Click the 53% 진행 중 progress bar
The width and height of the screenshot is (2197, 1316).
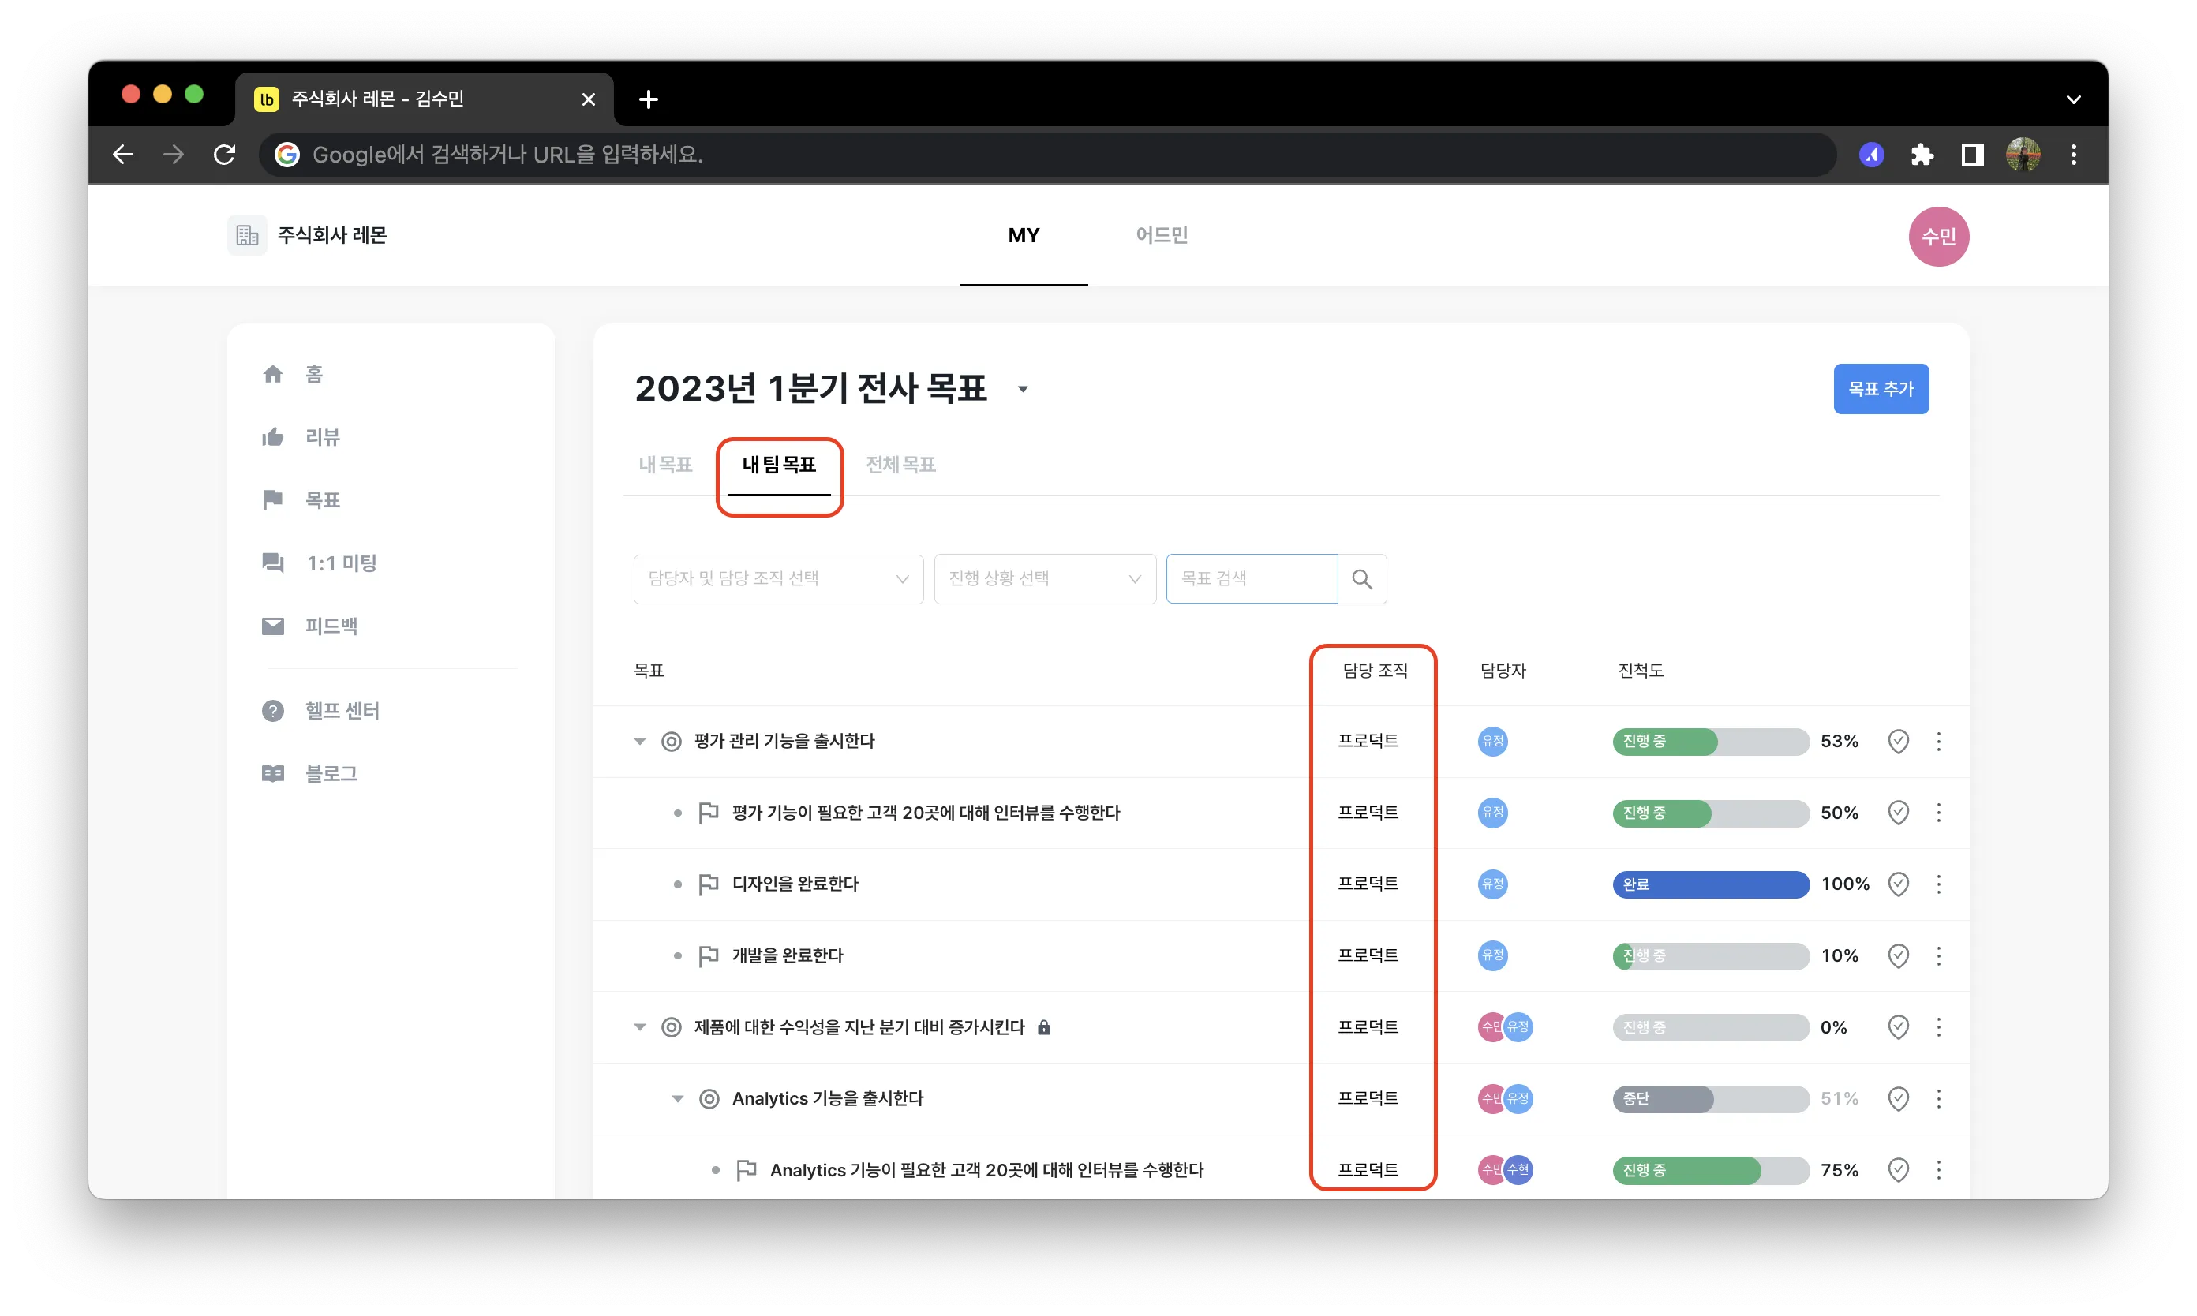click(1710, 742)
